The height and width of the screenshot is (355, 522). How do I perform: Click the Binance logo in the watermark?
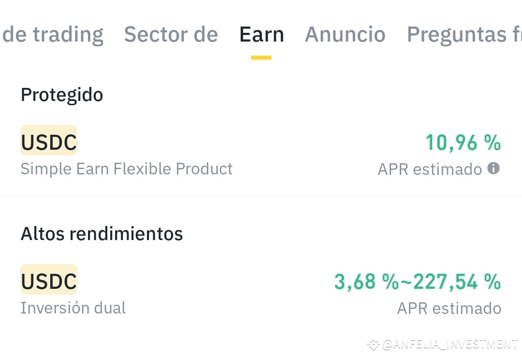click(x=373, y=344)
